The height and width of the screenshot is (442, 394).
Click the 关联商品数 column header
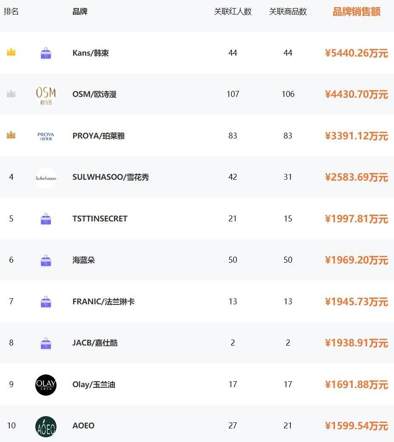[x=288, y=11]
